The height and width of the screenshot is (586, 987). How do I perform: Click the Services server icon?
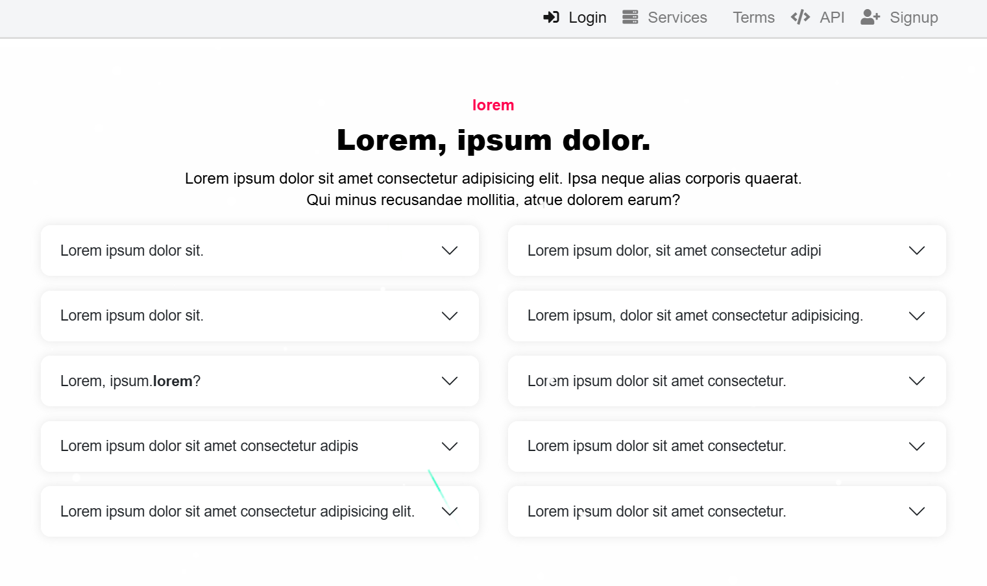coord(630,18)
